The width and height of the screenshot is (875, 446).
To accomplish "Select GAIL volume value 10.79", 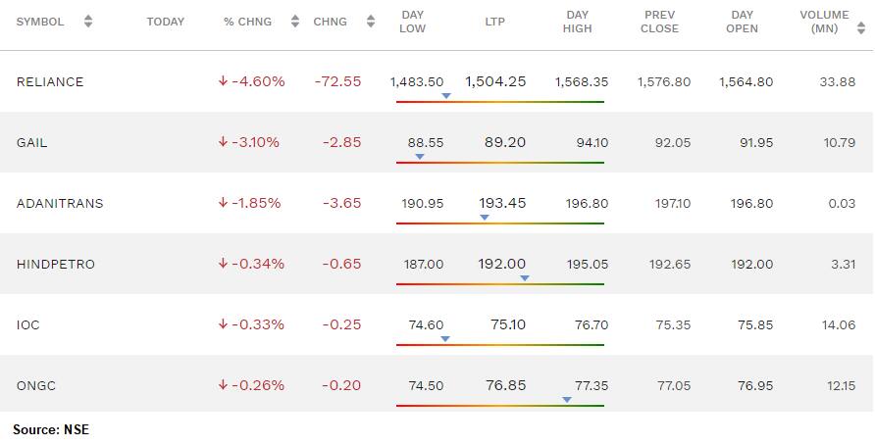I will (840, 143).
